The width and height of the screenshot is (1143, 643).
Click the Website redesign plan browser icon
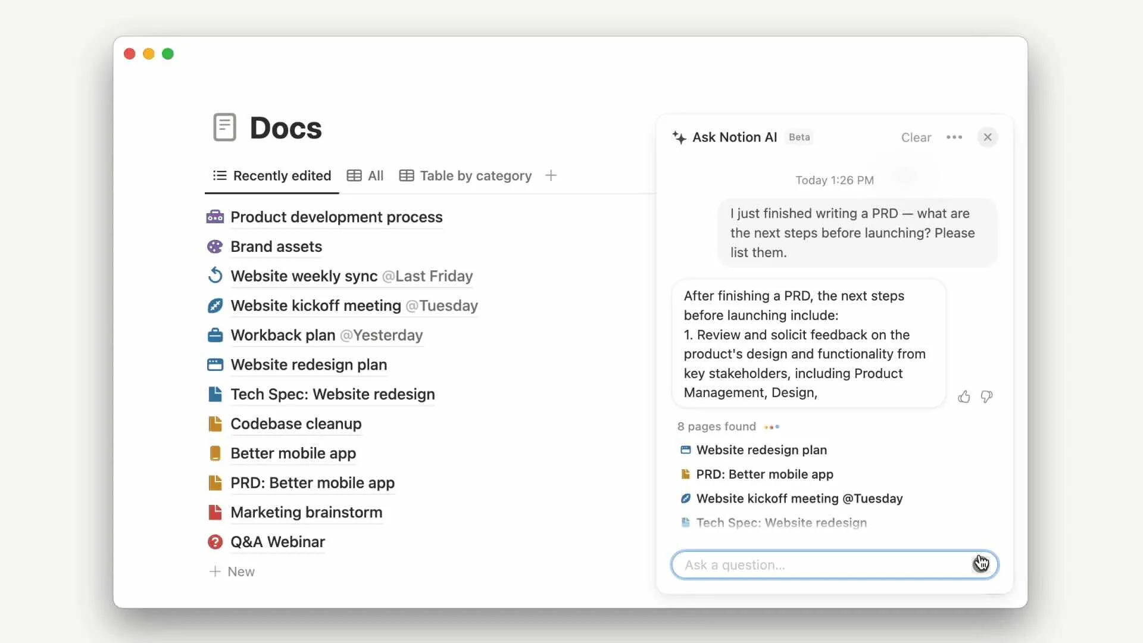coord(215,364)
